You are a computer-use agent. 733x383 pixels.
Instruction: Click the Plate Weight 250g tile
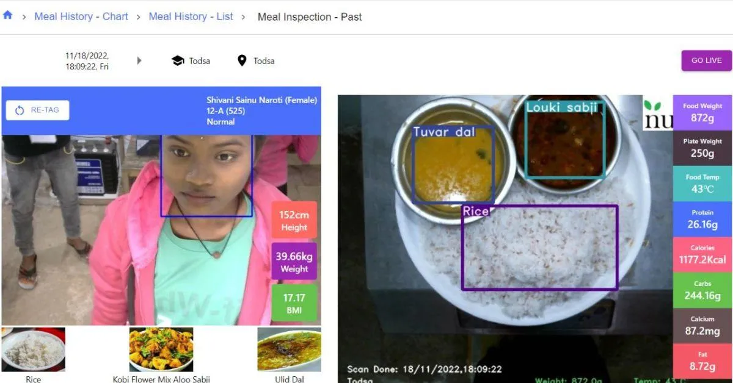pos(702,148)
